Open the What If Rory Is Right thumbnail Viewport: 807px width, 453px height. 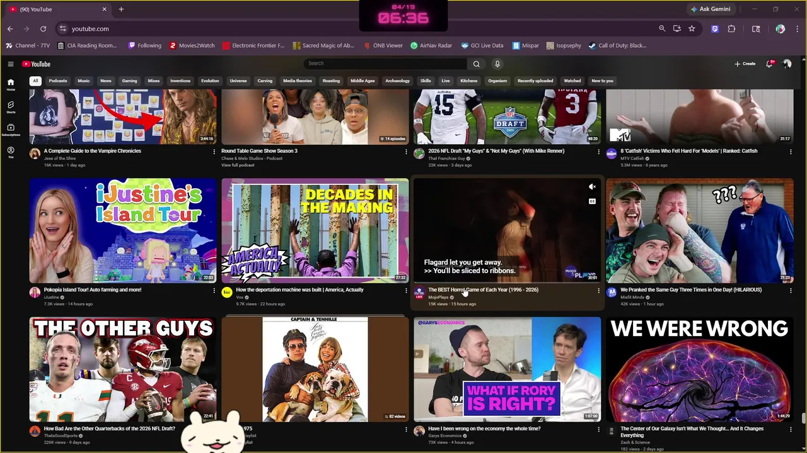coord(508,369)
